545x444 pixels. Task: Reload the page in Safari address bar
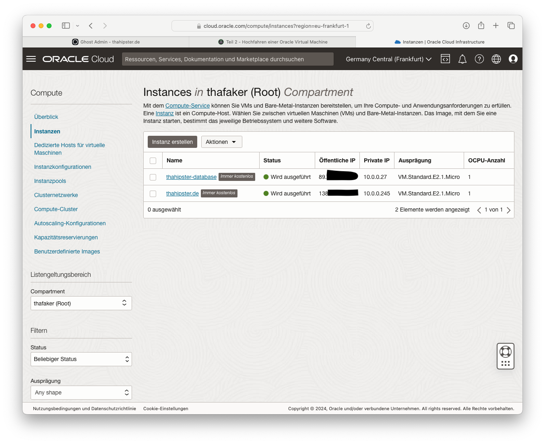pyautogui.click(x=368, y=26)
